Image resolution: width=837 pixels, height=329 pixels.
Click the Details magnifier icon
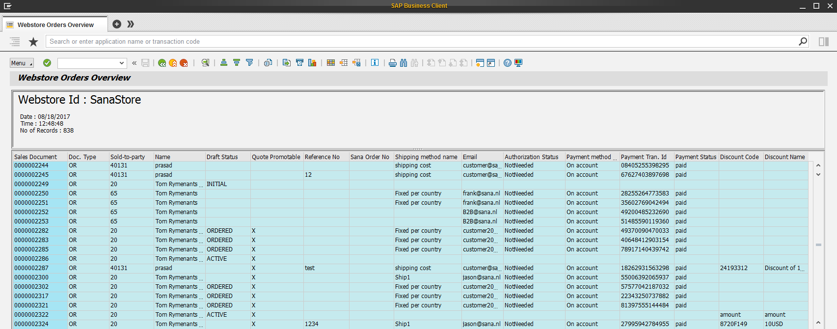[x=205, y=63]
